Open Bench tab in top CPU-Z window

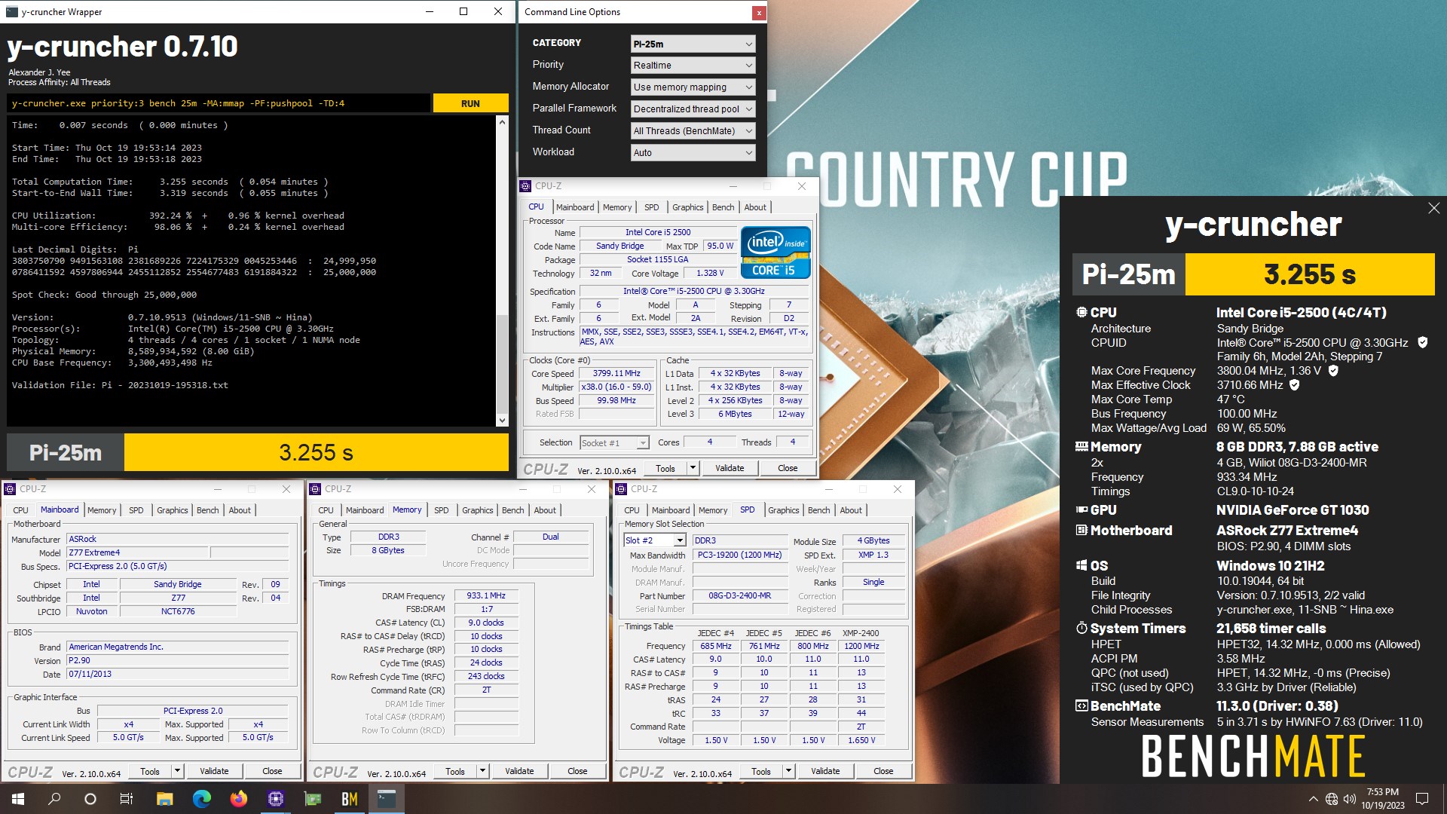[x=723, y=207]
